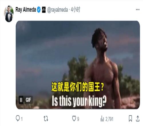Open the view analytics bar chart icon

pyautogui.click(x=102, y=119)
